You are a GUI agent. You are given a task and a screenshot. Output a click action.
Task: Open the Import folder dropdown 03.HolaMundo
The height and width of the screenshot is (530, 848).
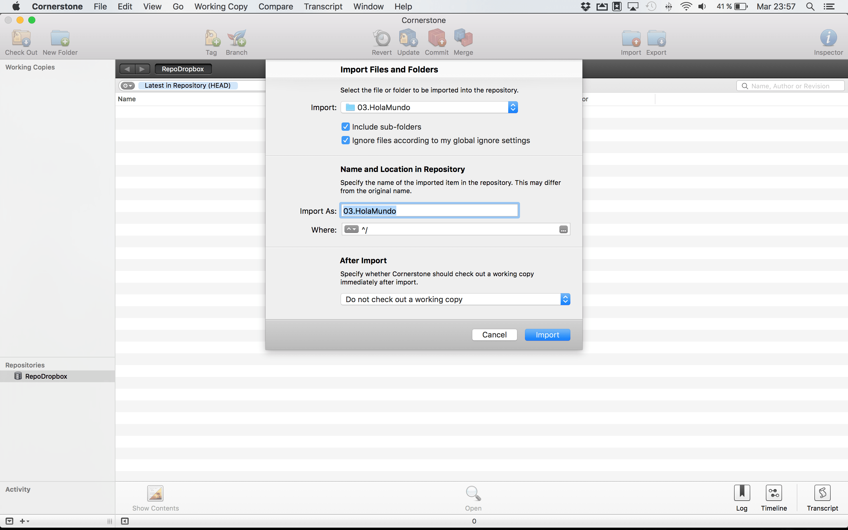click(429, 107)
